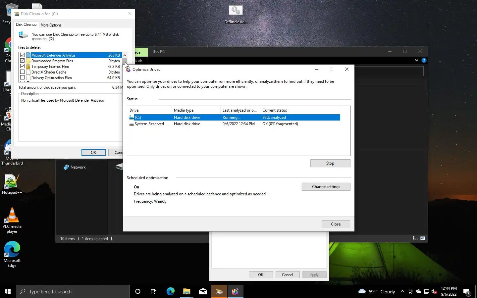Open Change settings for scheduled optimization

pyautogui.click(x=326, y=187)
